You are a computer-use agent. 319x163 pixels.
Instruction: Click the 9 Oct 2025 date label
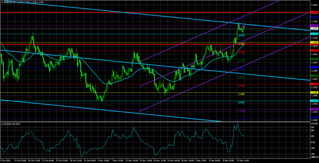click(x=7, y=161)
